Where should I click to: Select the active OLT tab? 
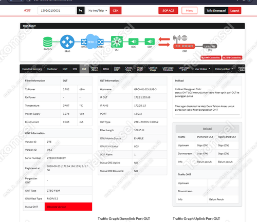tap(84, 69)
